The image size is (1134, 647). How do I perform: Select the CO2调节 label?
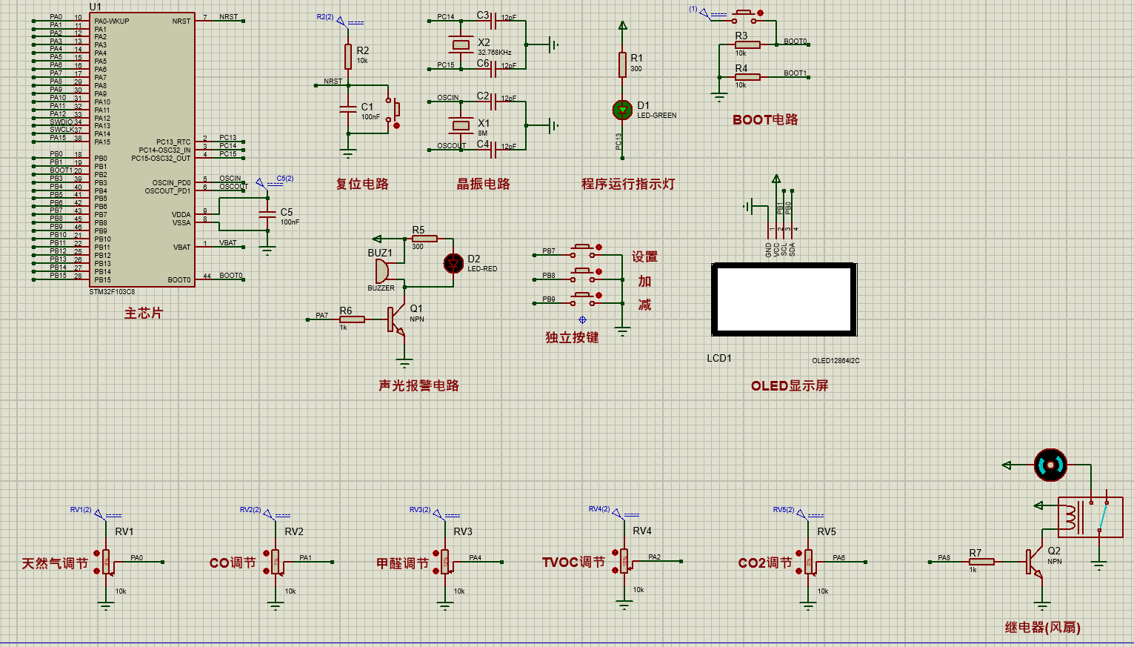point(765,563)
